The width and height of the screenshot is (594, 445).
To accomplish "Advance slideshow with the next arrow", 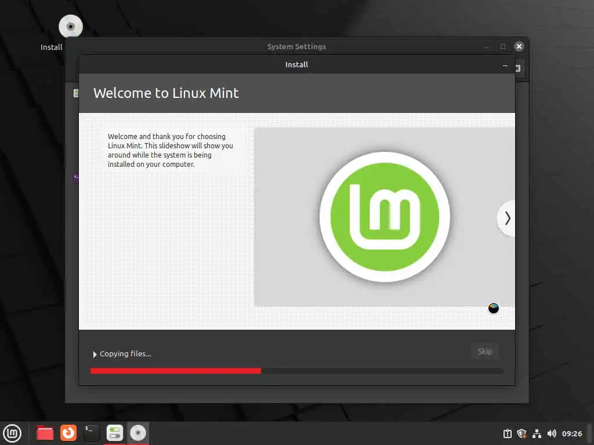I will [507, 218].
